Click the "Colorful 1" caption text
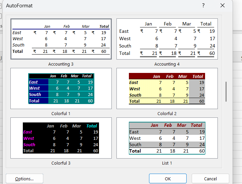This screenshot has height=184, width=242. click(61, 113)
